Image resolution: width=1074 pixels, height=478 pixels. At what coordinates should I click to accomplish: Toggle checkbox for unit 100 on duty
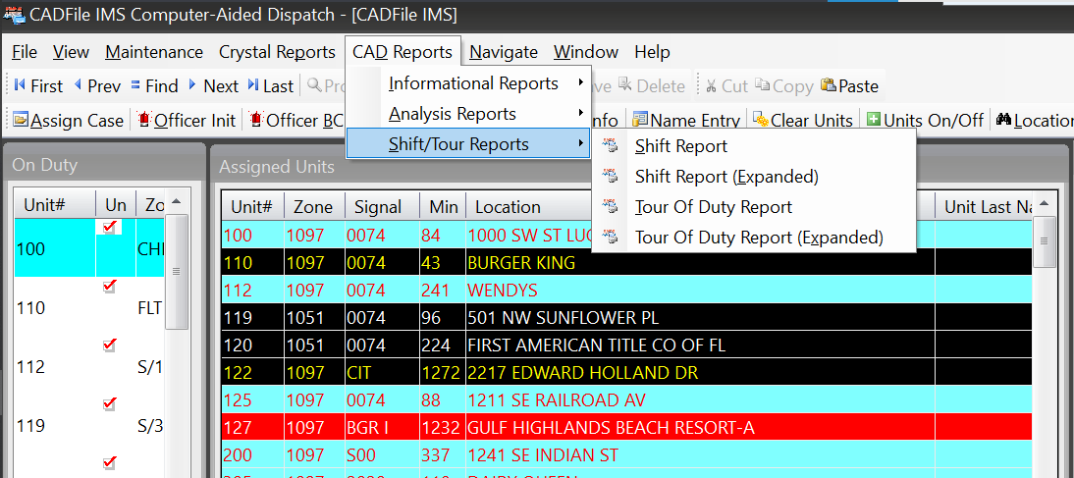click(110, 228)
